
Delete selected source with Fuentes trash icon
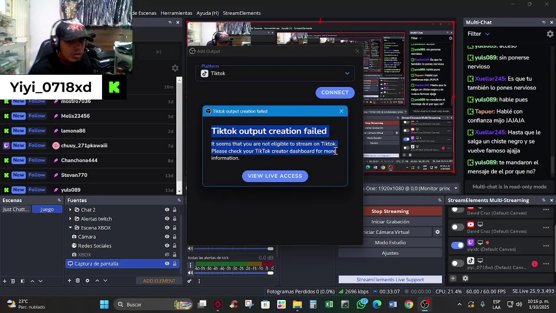[78, 281]
